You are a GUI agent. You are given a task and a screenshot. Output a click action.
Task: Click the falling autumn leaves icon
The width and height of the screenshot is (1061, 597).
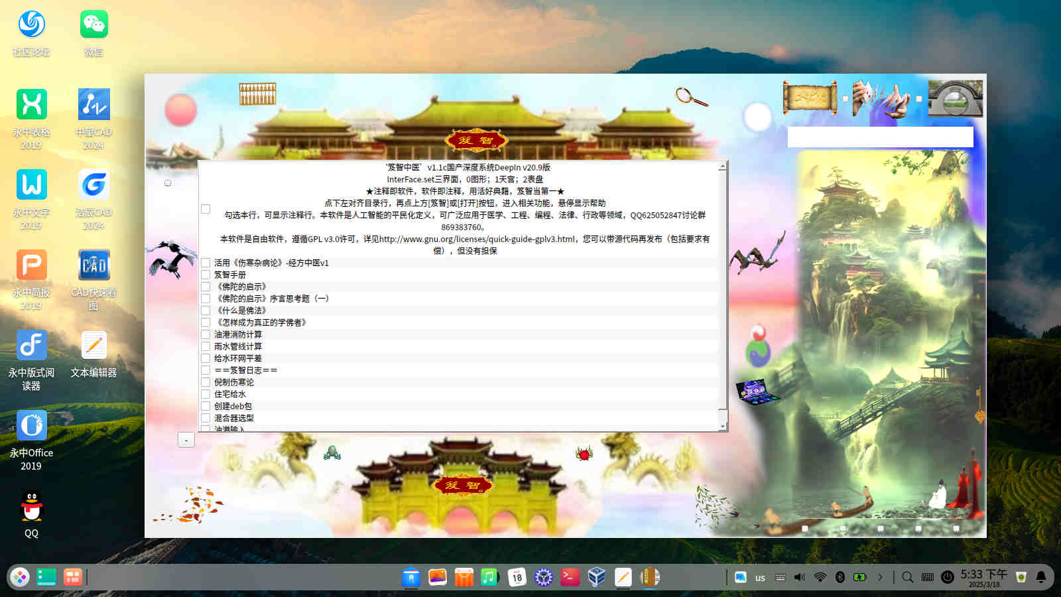pyautogui.click(x=189, y=505)
